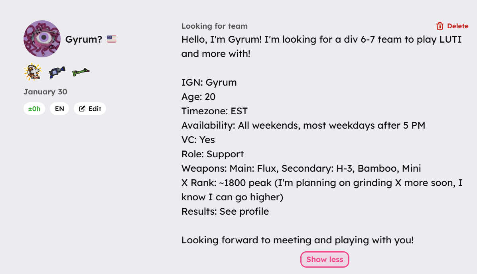
Task: Click the 'VC: Yes' text line
Action: tap(198, 140)
